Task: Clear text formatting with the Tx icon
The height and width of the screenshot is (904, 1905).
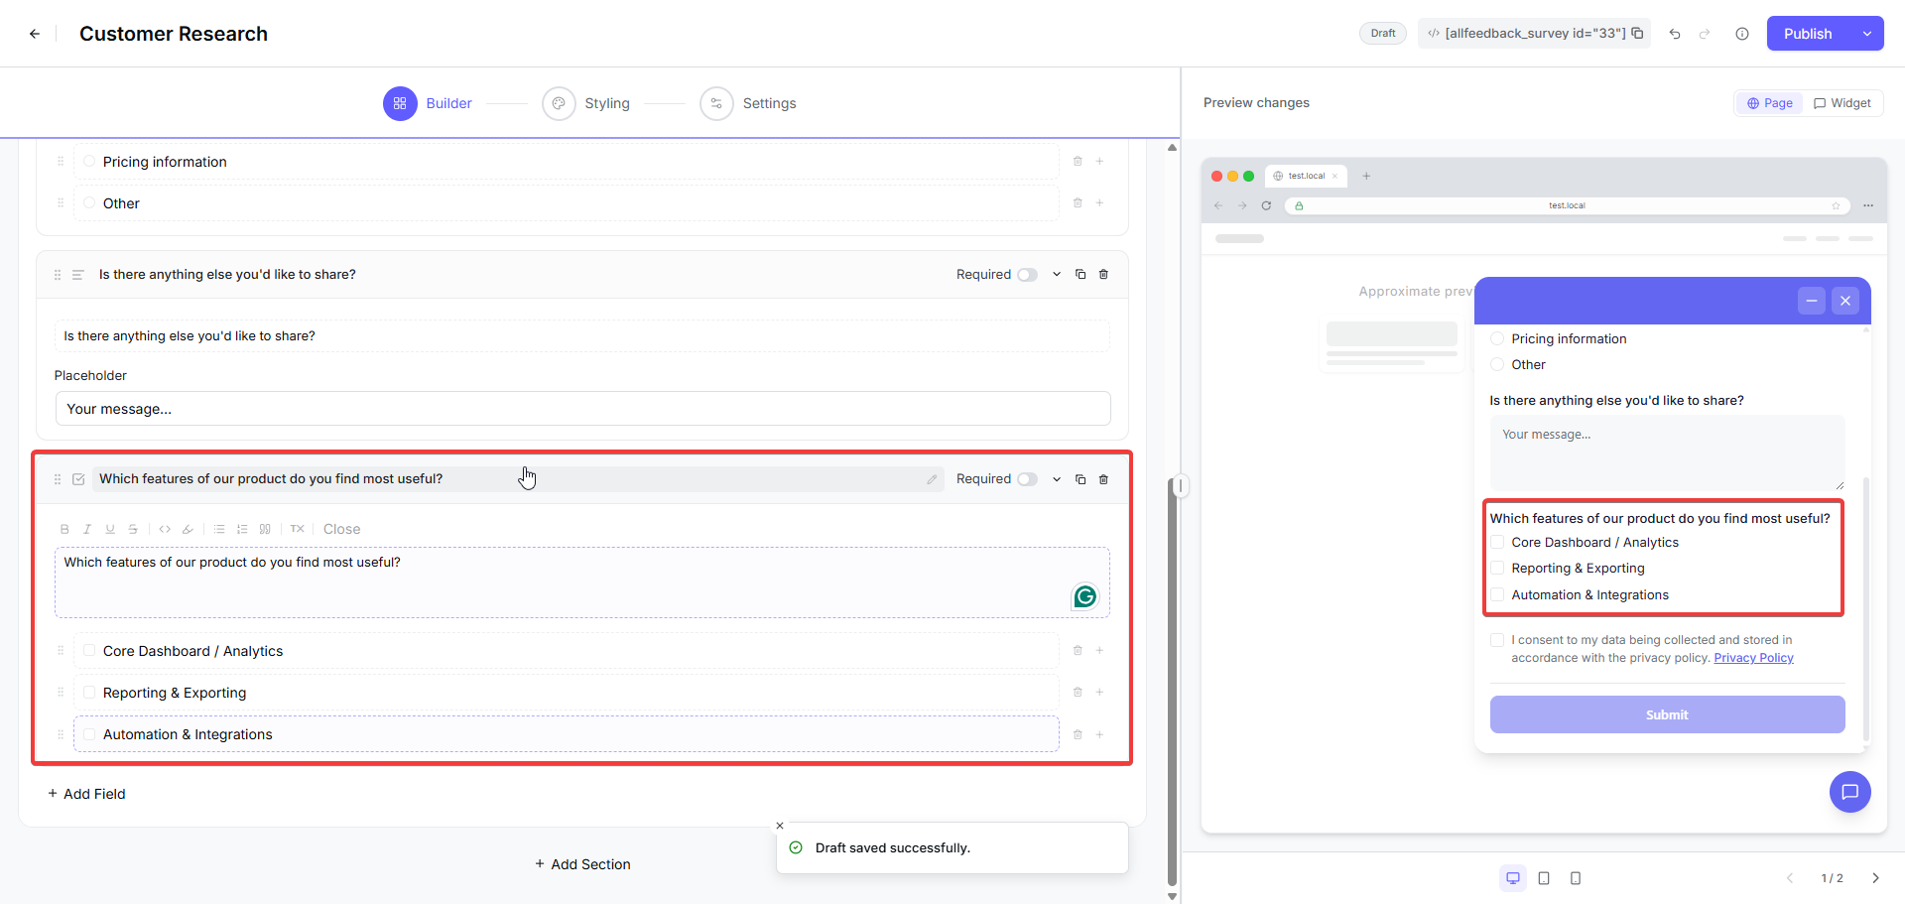Action: 297,529
